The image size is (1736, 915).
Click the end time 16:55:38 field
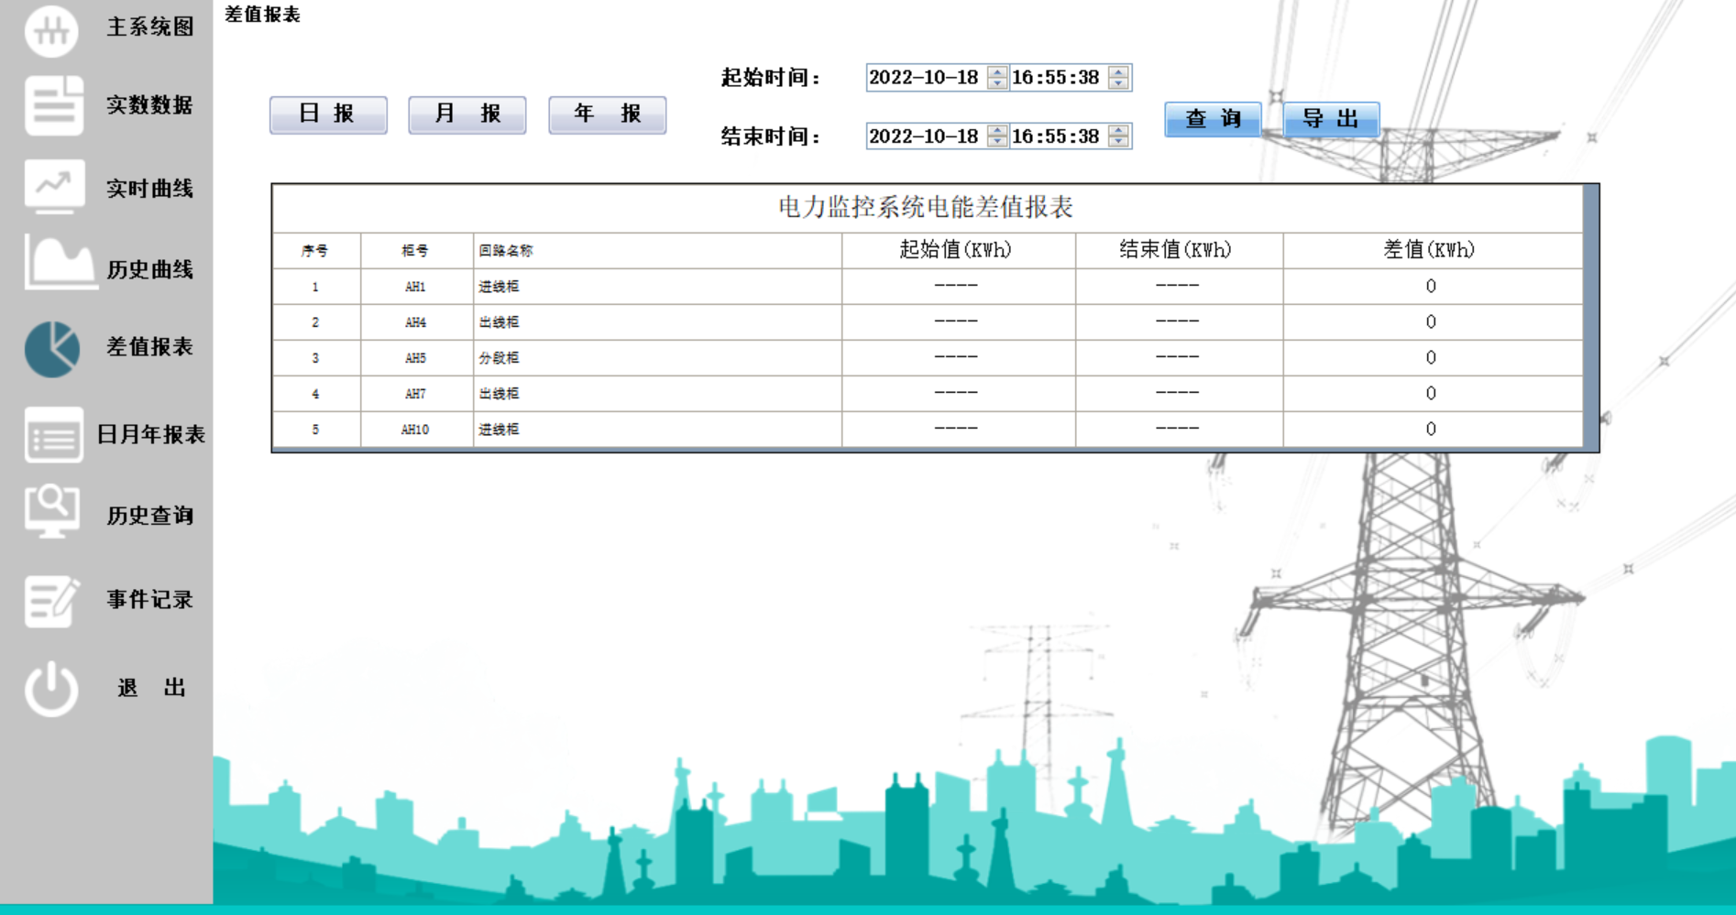pos(1056,137)
